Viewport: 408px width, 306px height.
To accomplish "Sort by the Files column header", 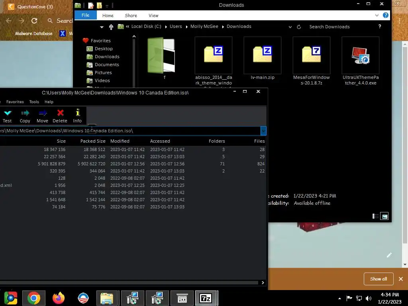I will click(259, 141).
